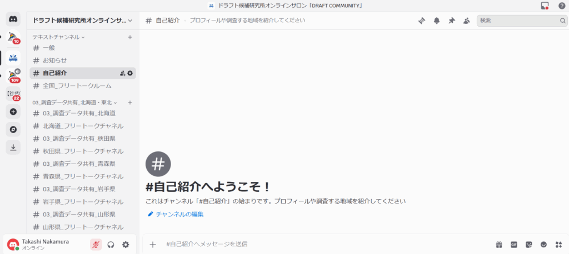Open the inbox icon in title bar

coord(545,6)
